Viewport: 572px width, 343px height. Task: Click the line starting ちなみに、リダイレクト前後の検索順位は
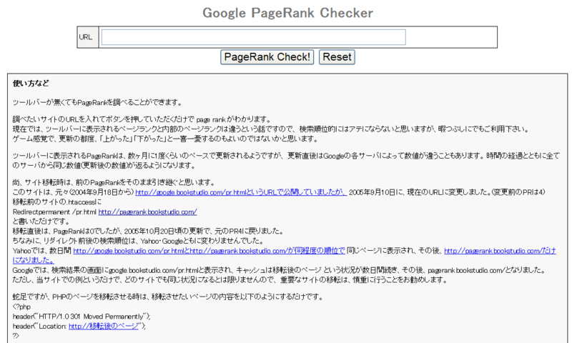point(138,241)
